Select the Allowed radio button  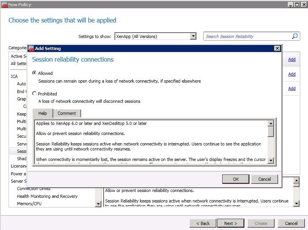coord(35,73)
